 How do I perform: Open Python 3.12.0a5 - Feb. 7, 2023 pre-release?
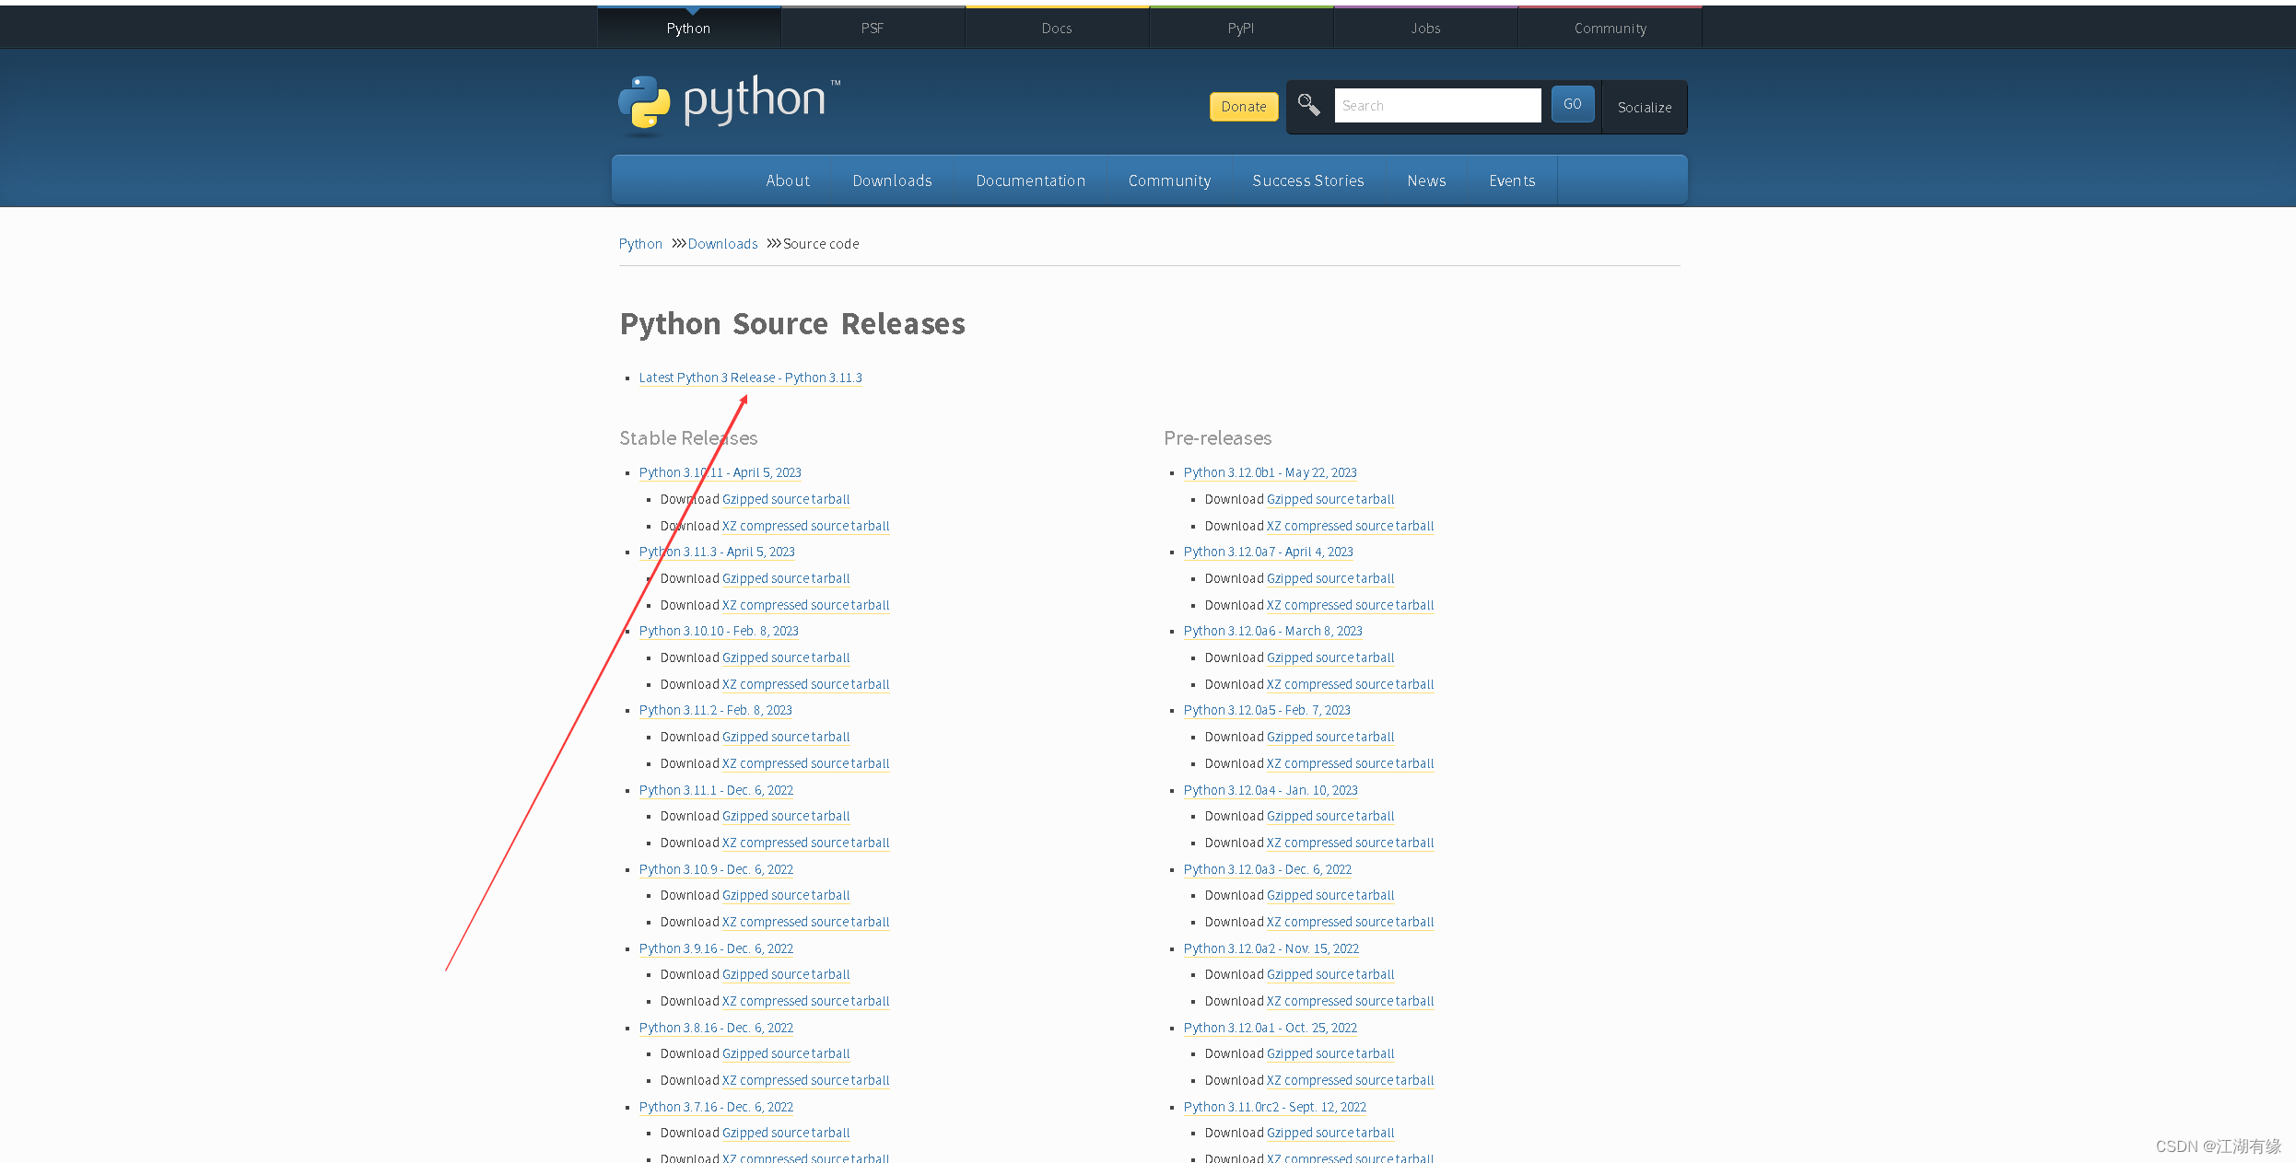pyautogui.click(x=1267, y=710)
